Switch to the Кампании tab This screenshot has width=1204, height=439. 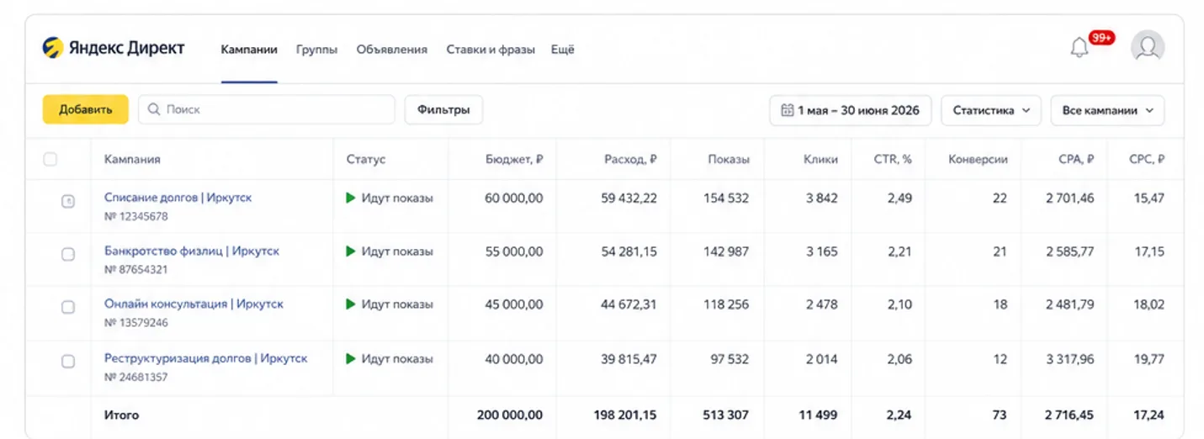(249, 50)
